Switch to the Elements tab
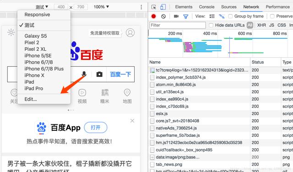 pyautogui.click(x=184, y=7)
